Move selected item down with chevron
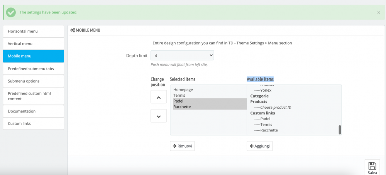Viewport: 386px width, 175px height. 158,116
